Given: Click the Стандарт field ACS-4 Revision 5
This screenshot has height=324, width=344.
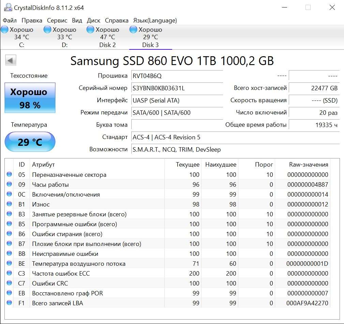Looking at the screenshot, I should pos(235,137).
